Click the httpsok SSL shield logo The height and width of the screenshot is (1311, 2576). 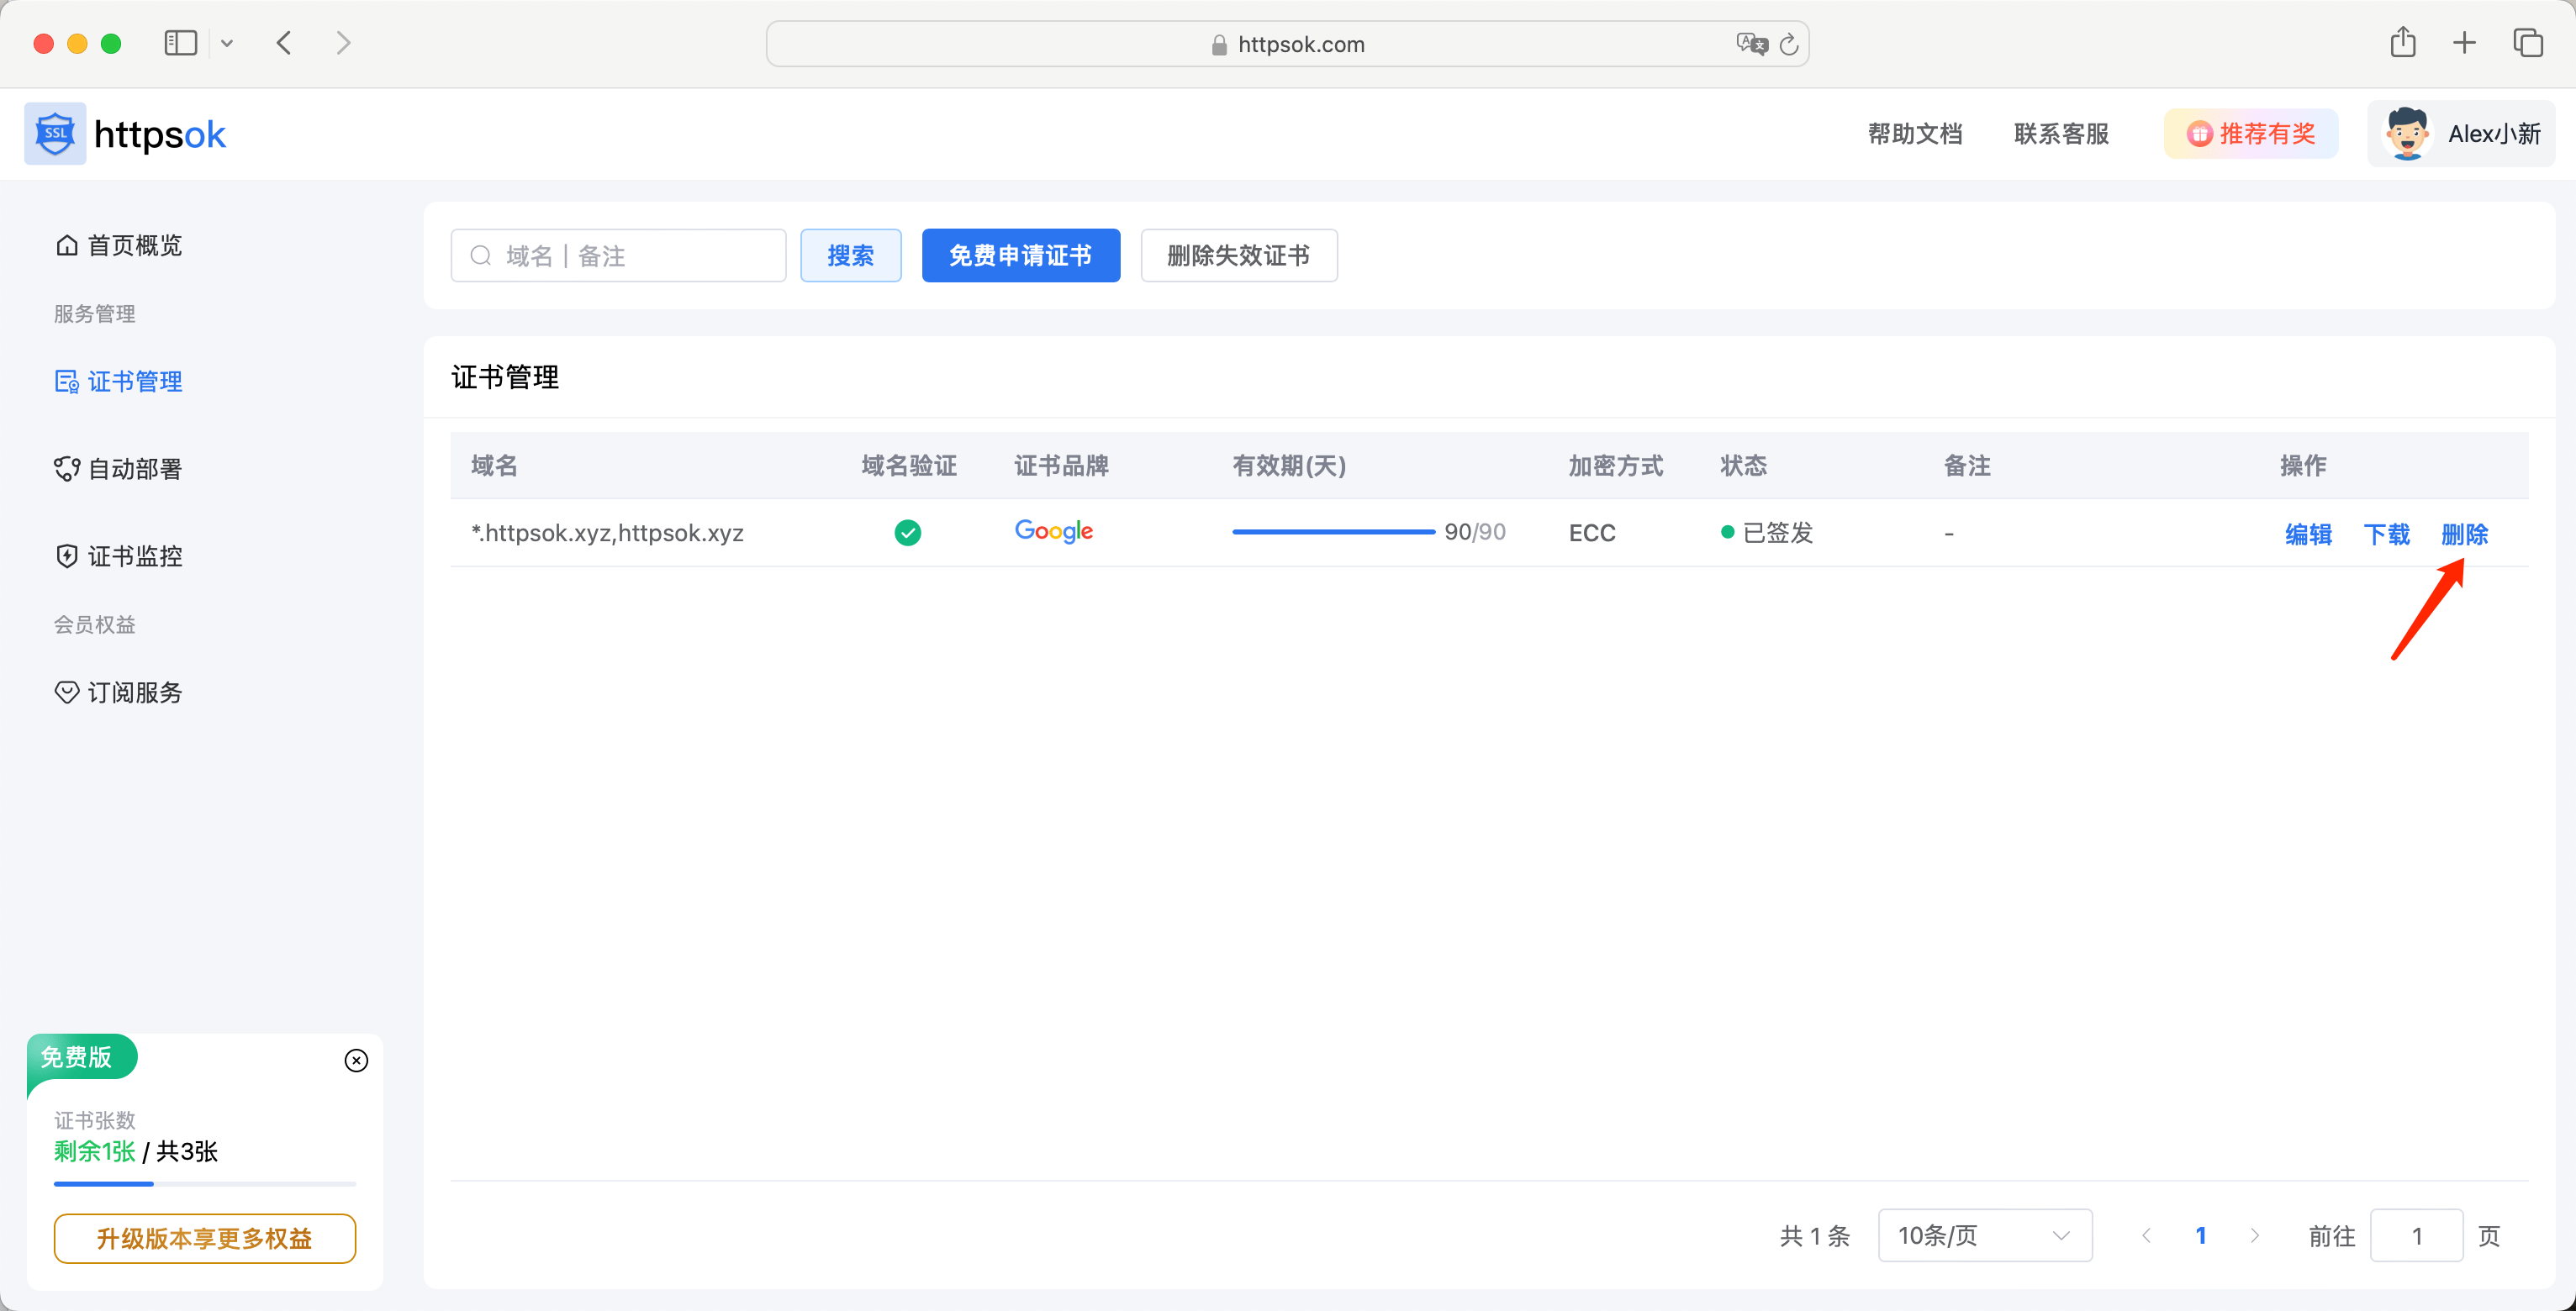pos(55,134)
